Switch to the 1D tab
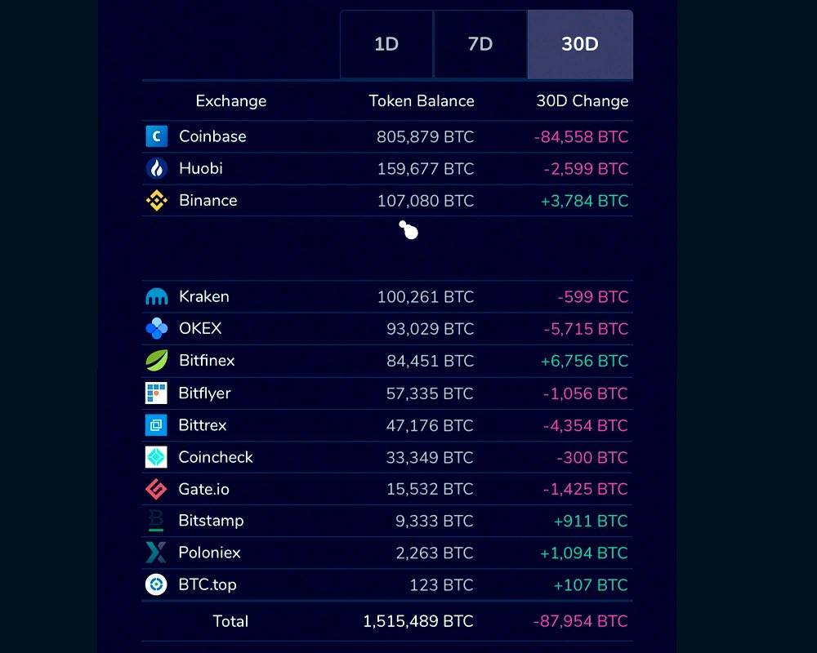This screenshot has height=653, width=817. [x=386, y=44]
